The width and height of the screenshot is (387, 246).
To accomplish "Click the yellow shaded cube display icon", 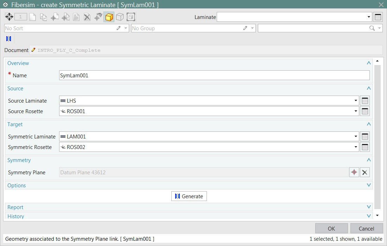I will tap(109, 17).
